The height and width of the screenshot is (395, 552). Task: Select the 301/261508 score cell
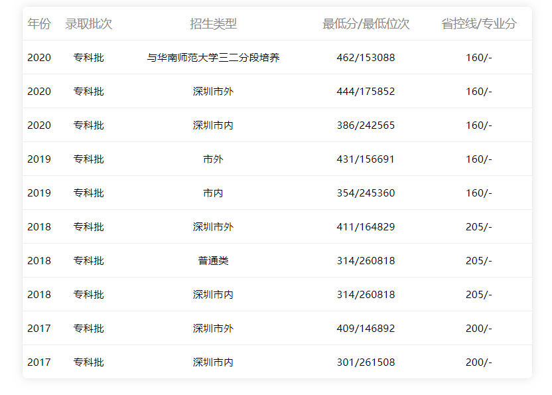coord(366,362)
